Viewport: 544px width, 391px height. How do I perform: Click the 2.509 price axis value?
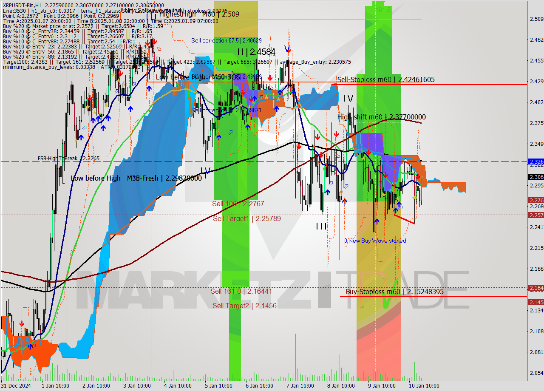click(536, 19)
